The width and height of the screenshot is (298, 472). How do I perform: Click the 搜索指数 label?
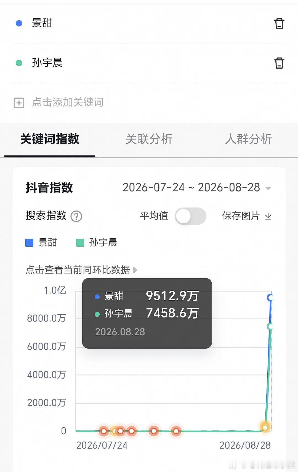click(x=46, y=215)
